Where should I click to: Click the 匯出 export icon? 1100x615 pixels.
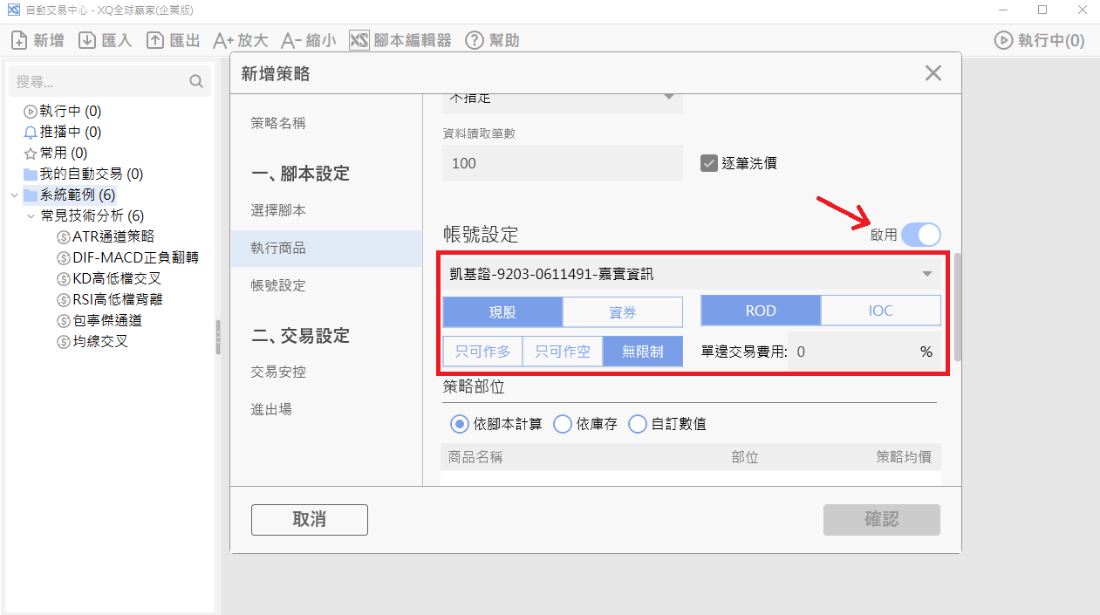tap(155, 40)
